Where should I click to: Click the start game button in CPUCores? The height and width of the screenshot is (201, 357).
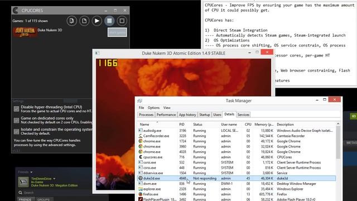point(117,32)
